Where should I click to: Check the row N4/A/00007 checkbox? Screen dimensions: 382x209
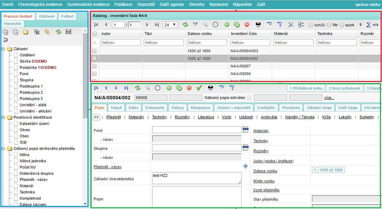94,66
